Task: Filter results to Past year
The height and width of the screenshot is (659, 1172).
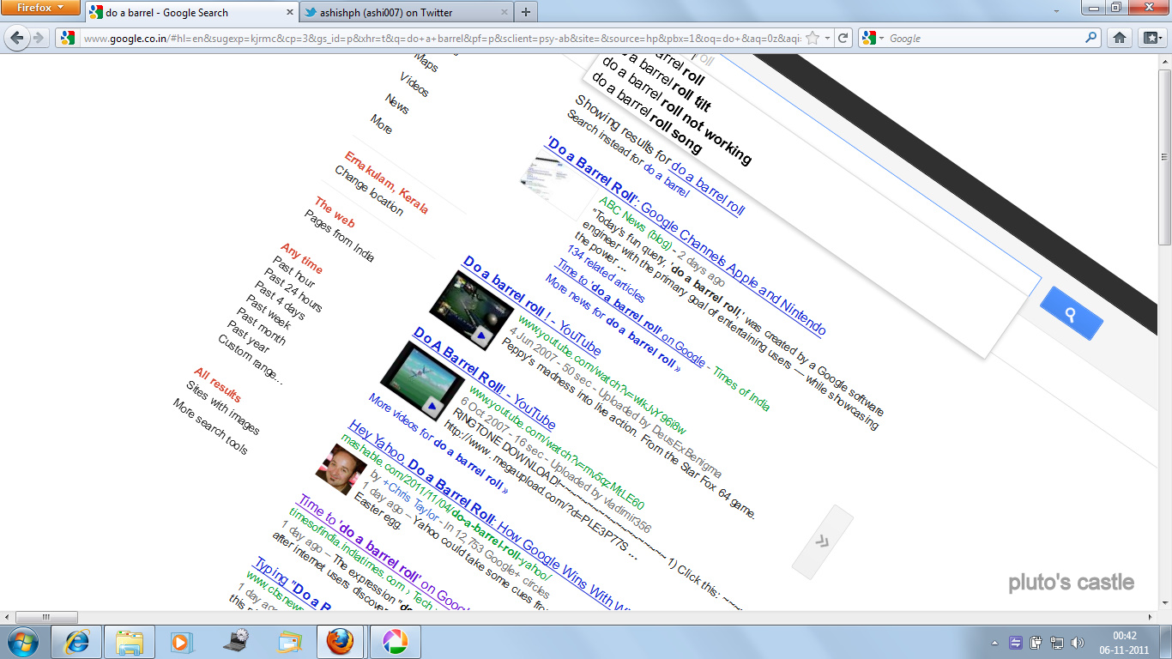Action: pos(249,337)
